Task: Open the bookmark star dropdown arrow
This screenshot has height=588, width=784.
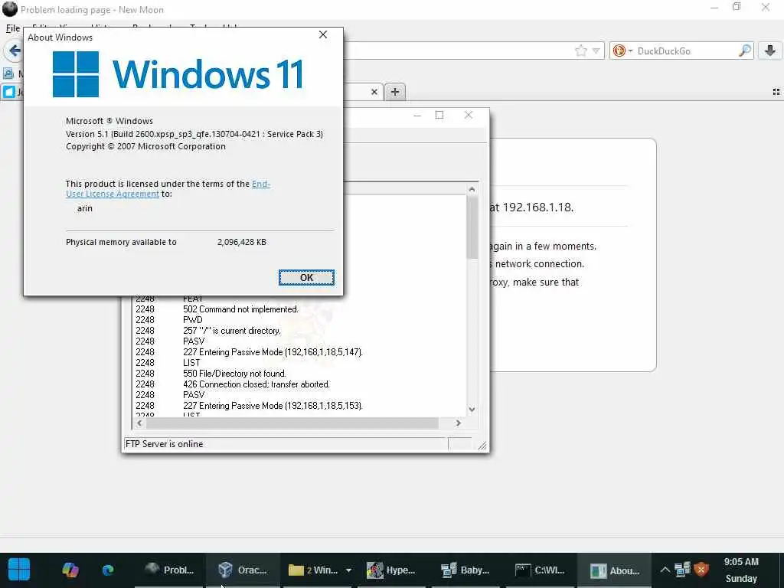Action: tap(596, 51)
